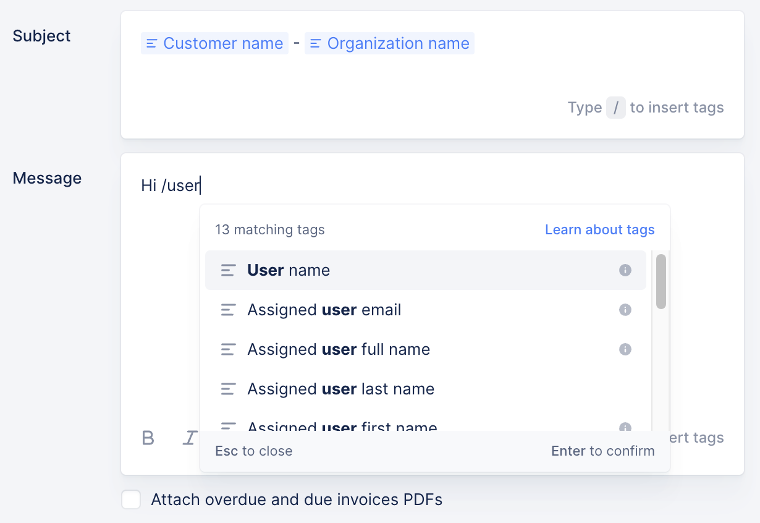Choose the Assigned user first name tag

point(342,426)
